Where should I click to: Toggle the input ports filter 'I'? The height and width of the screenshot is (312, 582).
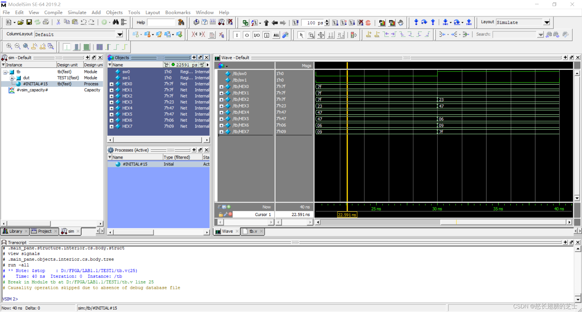pos(237,35)
